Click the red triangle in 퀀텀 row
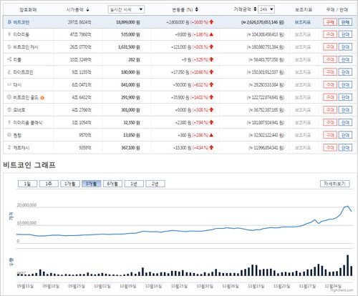 click(211, 135)
